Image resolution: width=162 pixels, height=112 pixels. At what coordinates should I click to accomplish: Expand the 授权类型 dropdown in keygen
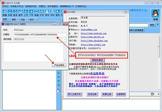(x=65, y=39)
